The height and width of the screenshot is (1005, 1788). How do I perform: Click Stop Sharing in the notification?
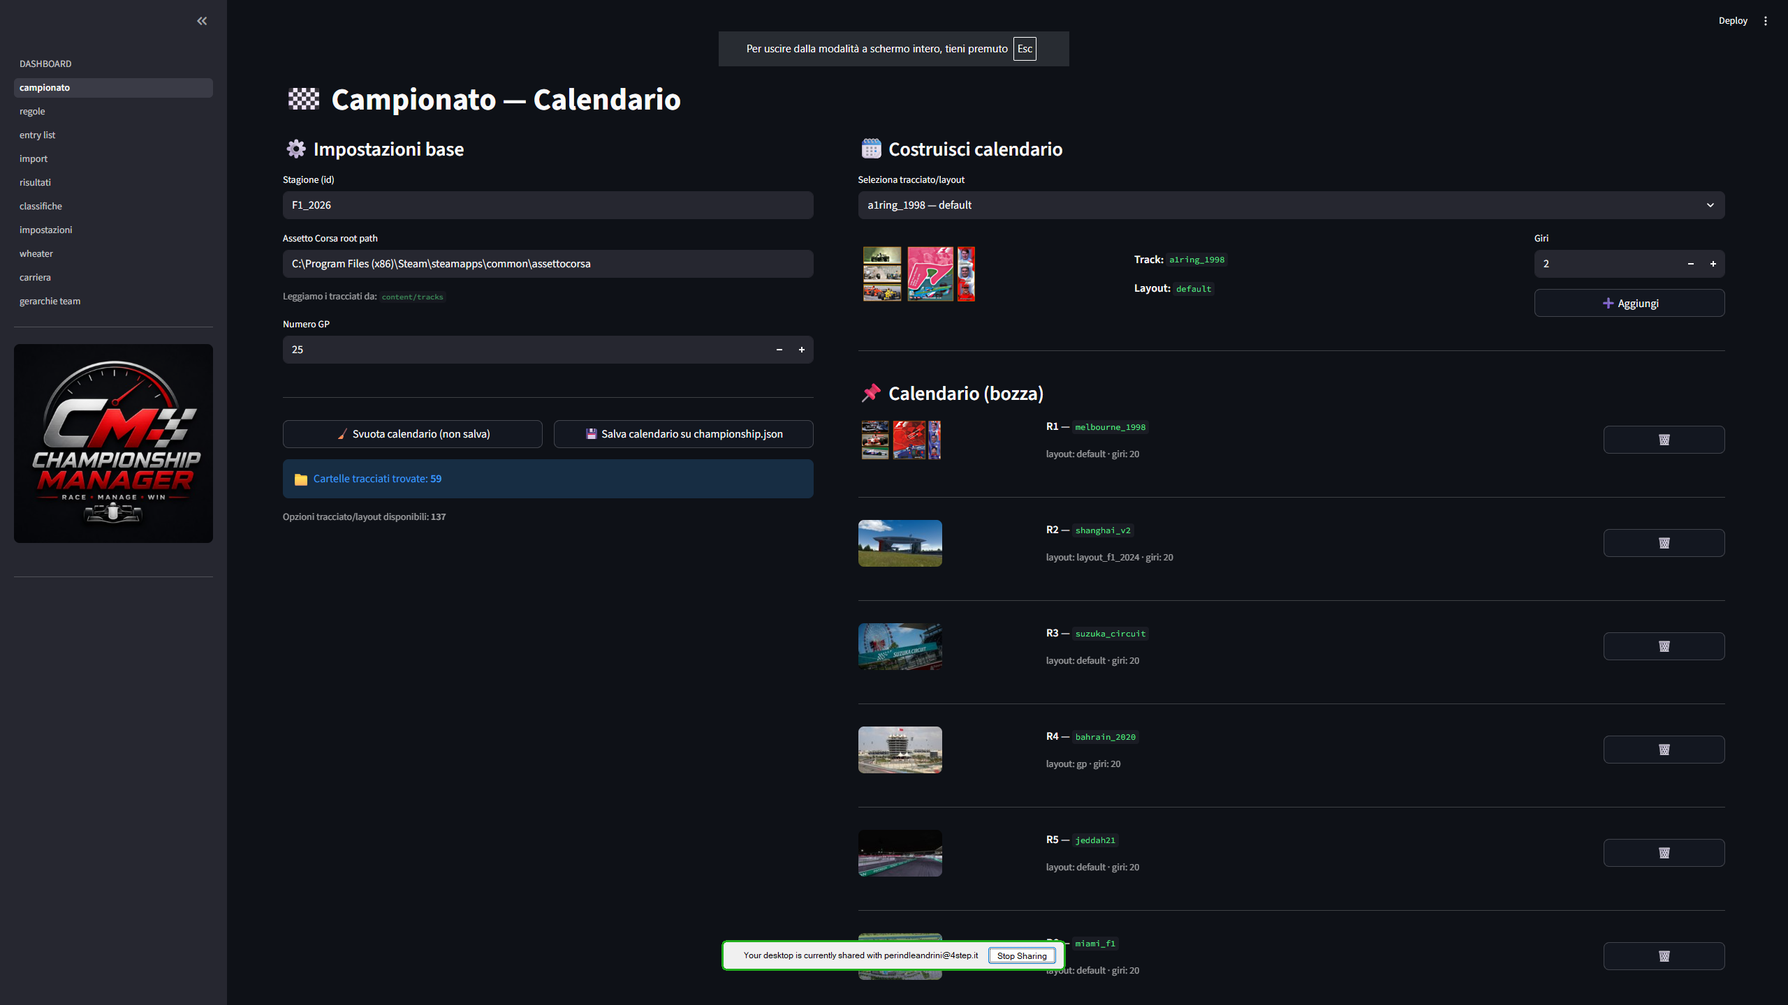click(x=1022, y=955)
